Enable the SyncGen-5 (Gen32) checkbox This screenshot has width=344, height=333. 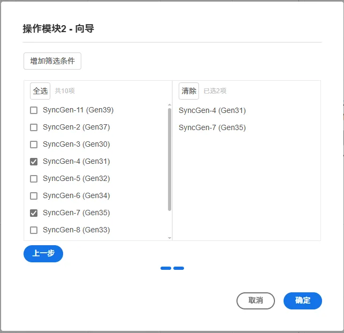(34, 179)
